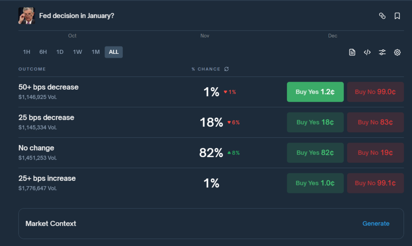Image resolution: width=412 pixels, height=246 pixels.
Task: Click the embed code icon
Action: [367, 52]
